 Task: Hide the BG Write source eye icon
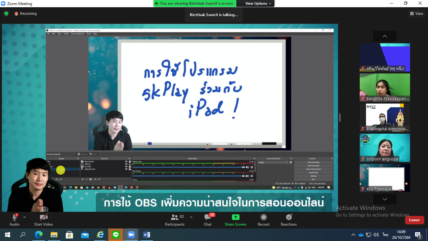pyautogui.click(x=126, y=167)
